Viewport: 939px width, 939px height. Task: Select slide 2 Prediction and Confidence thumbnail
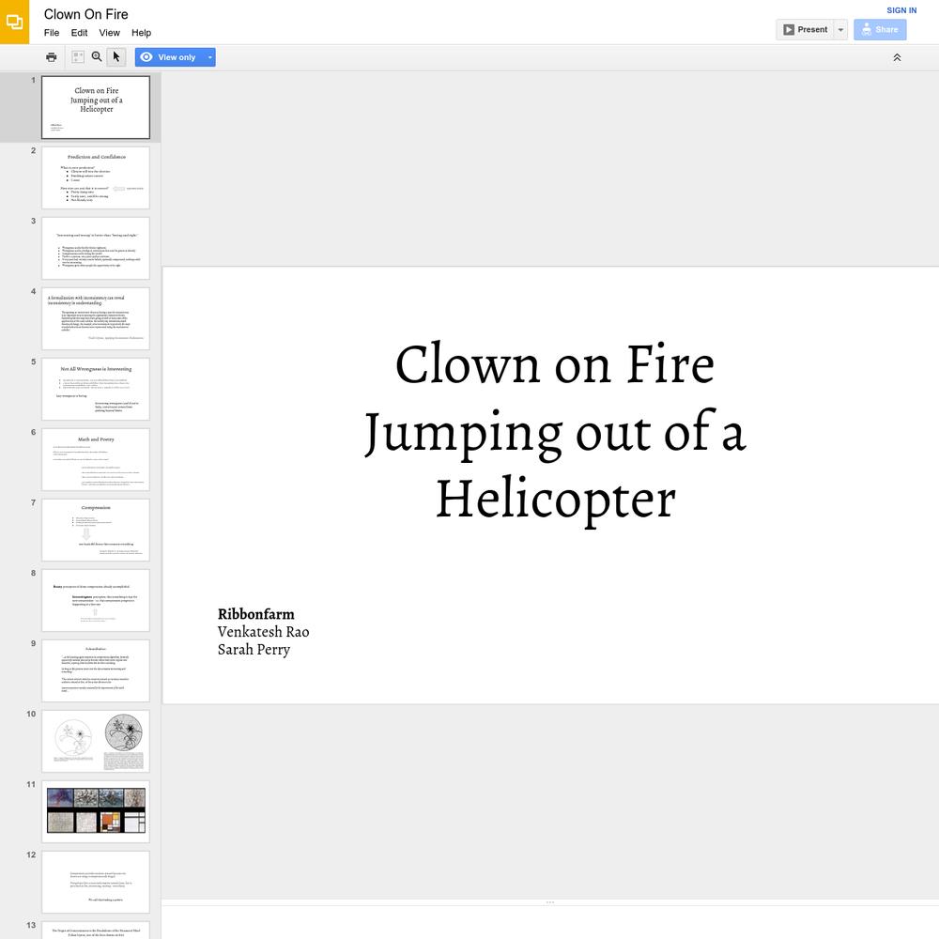click(96, 177)
